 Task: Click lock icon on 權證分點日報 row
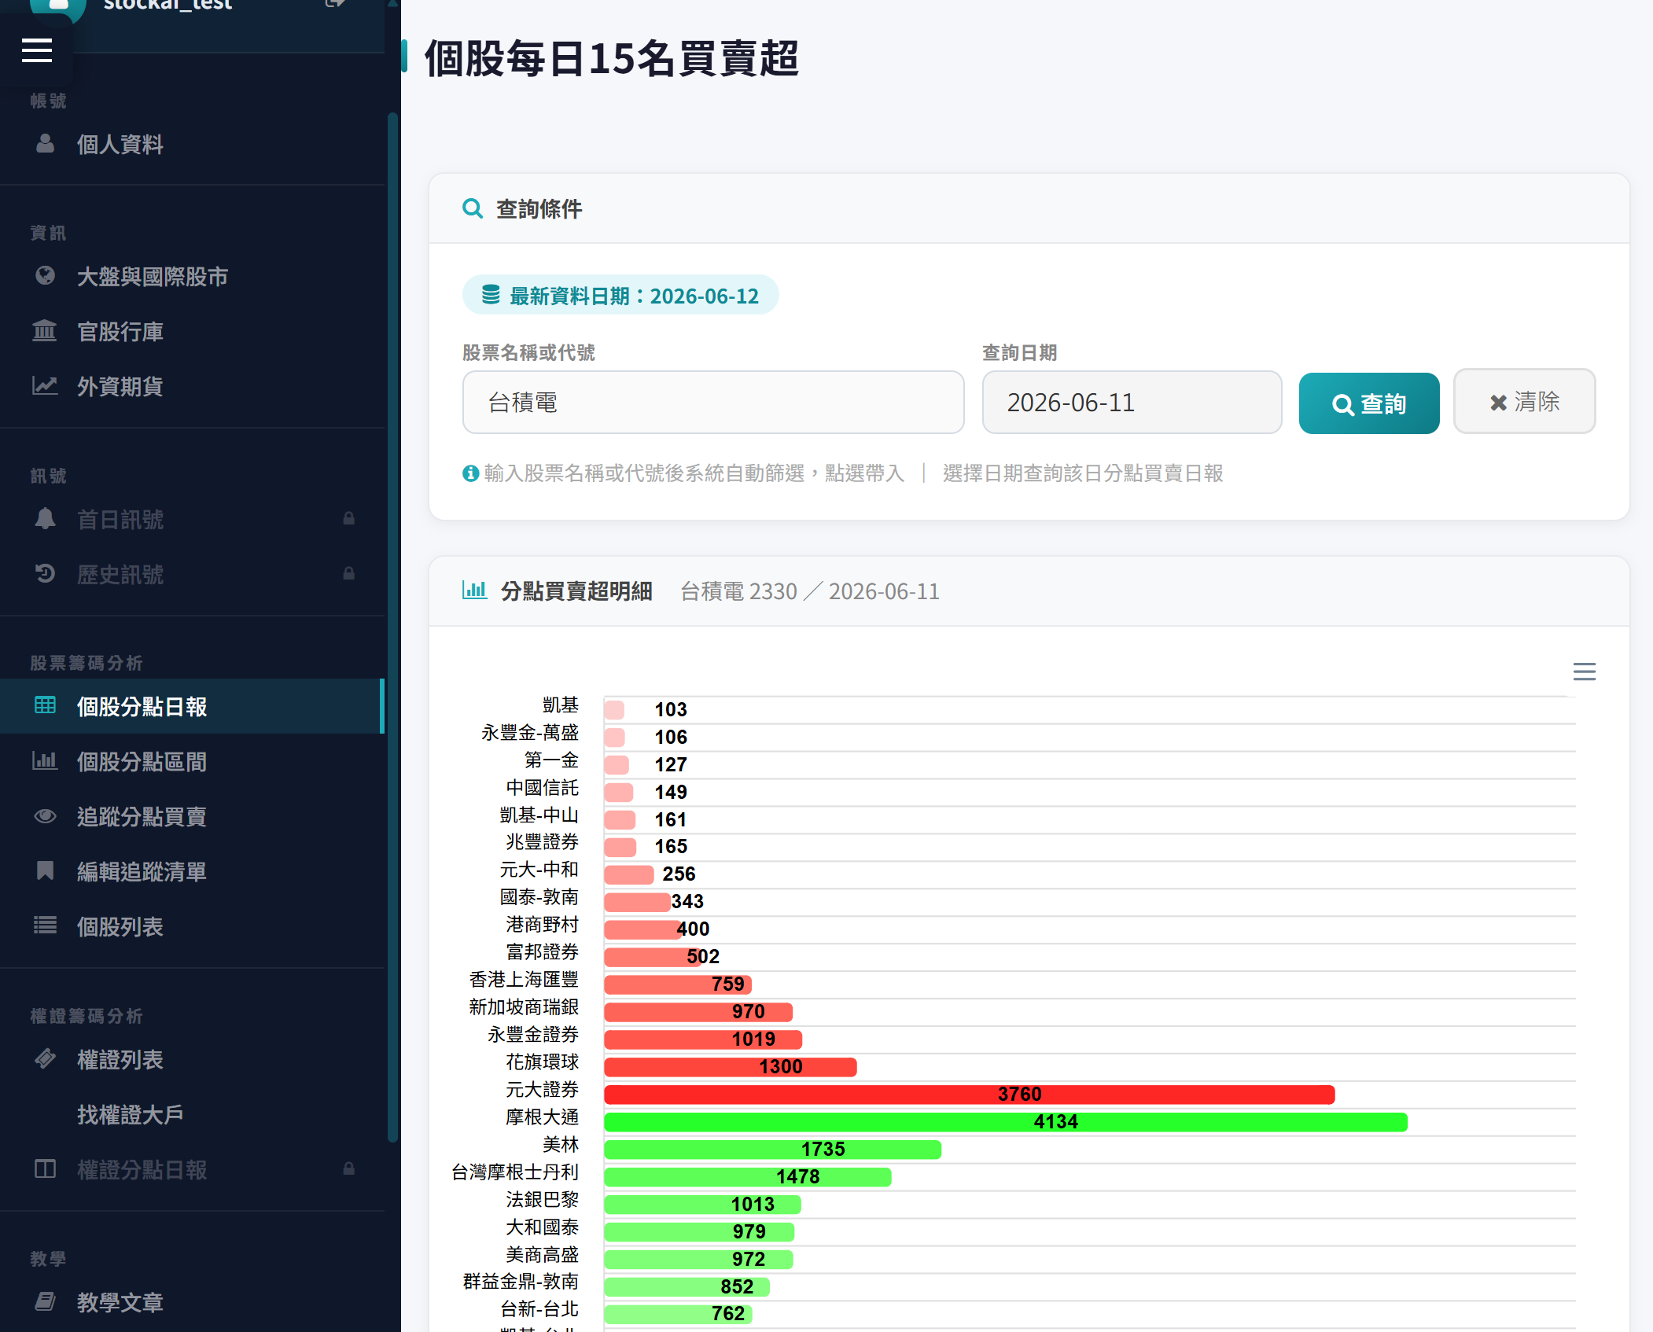click(x=348, y=1169)
